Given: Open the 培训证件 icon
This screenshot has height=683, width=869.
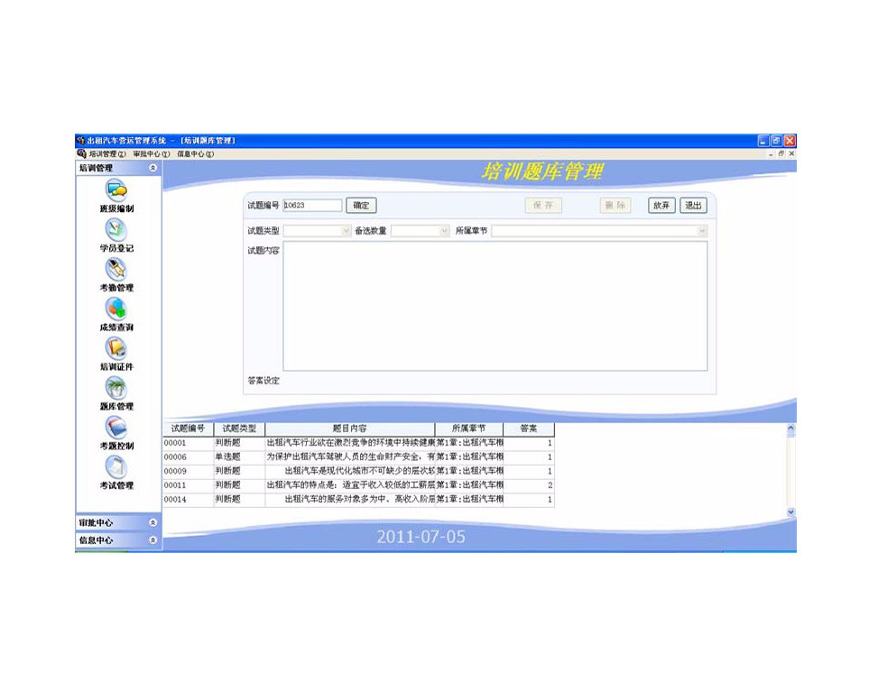Looking at the screenshot, I should [x=116, y=348].
